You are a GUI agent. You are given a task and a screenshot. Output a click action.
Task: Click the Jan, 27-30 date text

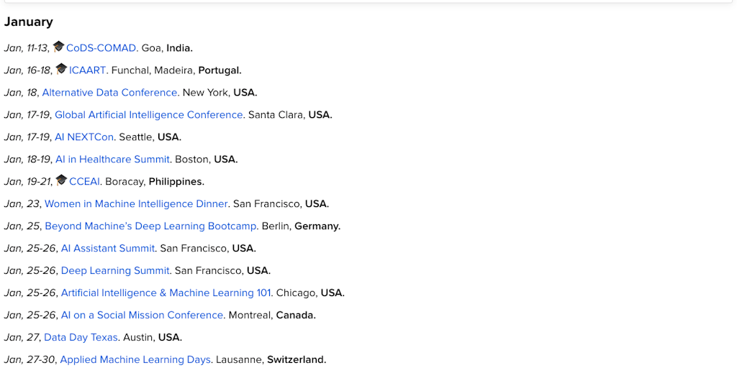pos(29,360)
